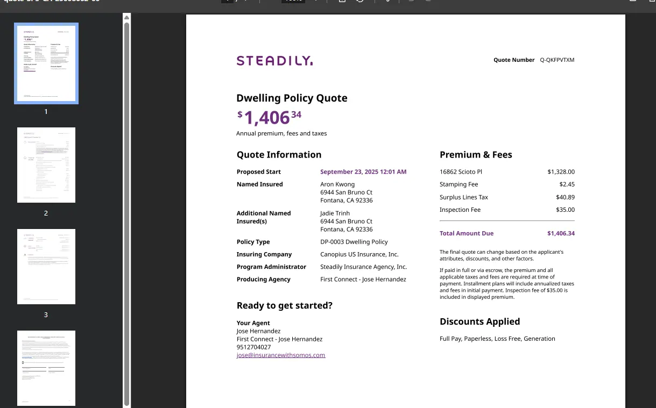This screenshot has height=408, width=656.
Task: Select quote number Q-QKFPVTXM
Action: tap(557, 60)
